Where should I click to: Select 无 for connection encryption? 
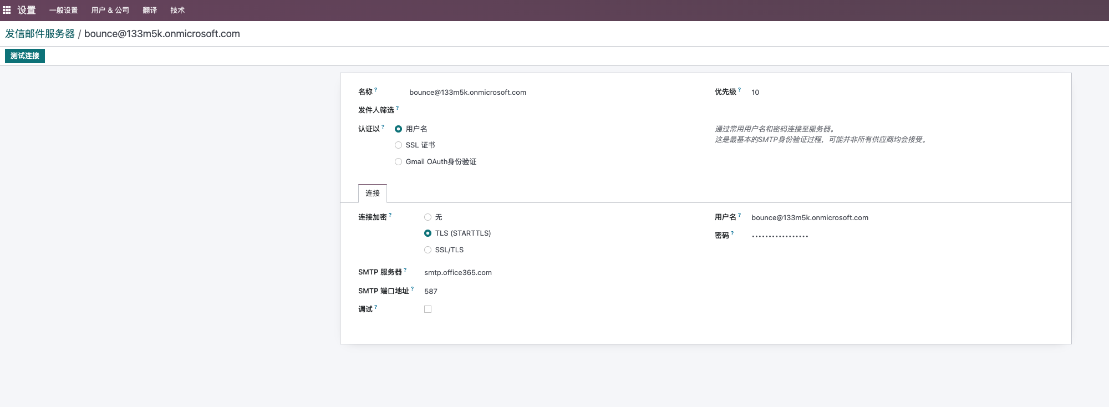pyautogui.click(x=428, y=217)
